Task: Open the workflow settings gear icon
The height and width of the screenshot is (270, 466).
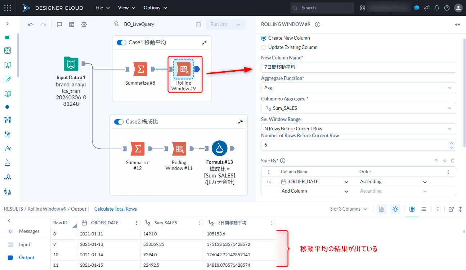Action: point(84,24)
